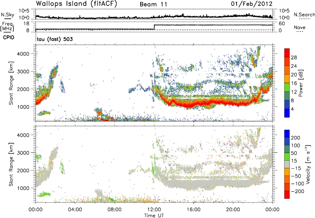Select the "N.Sky" legend label
This screenshot has width=315, height=218.
(x=7, y=15)
